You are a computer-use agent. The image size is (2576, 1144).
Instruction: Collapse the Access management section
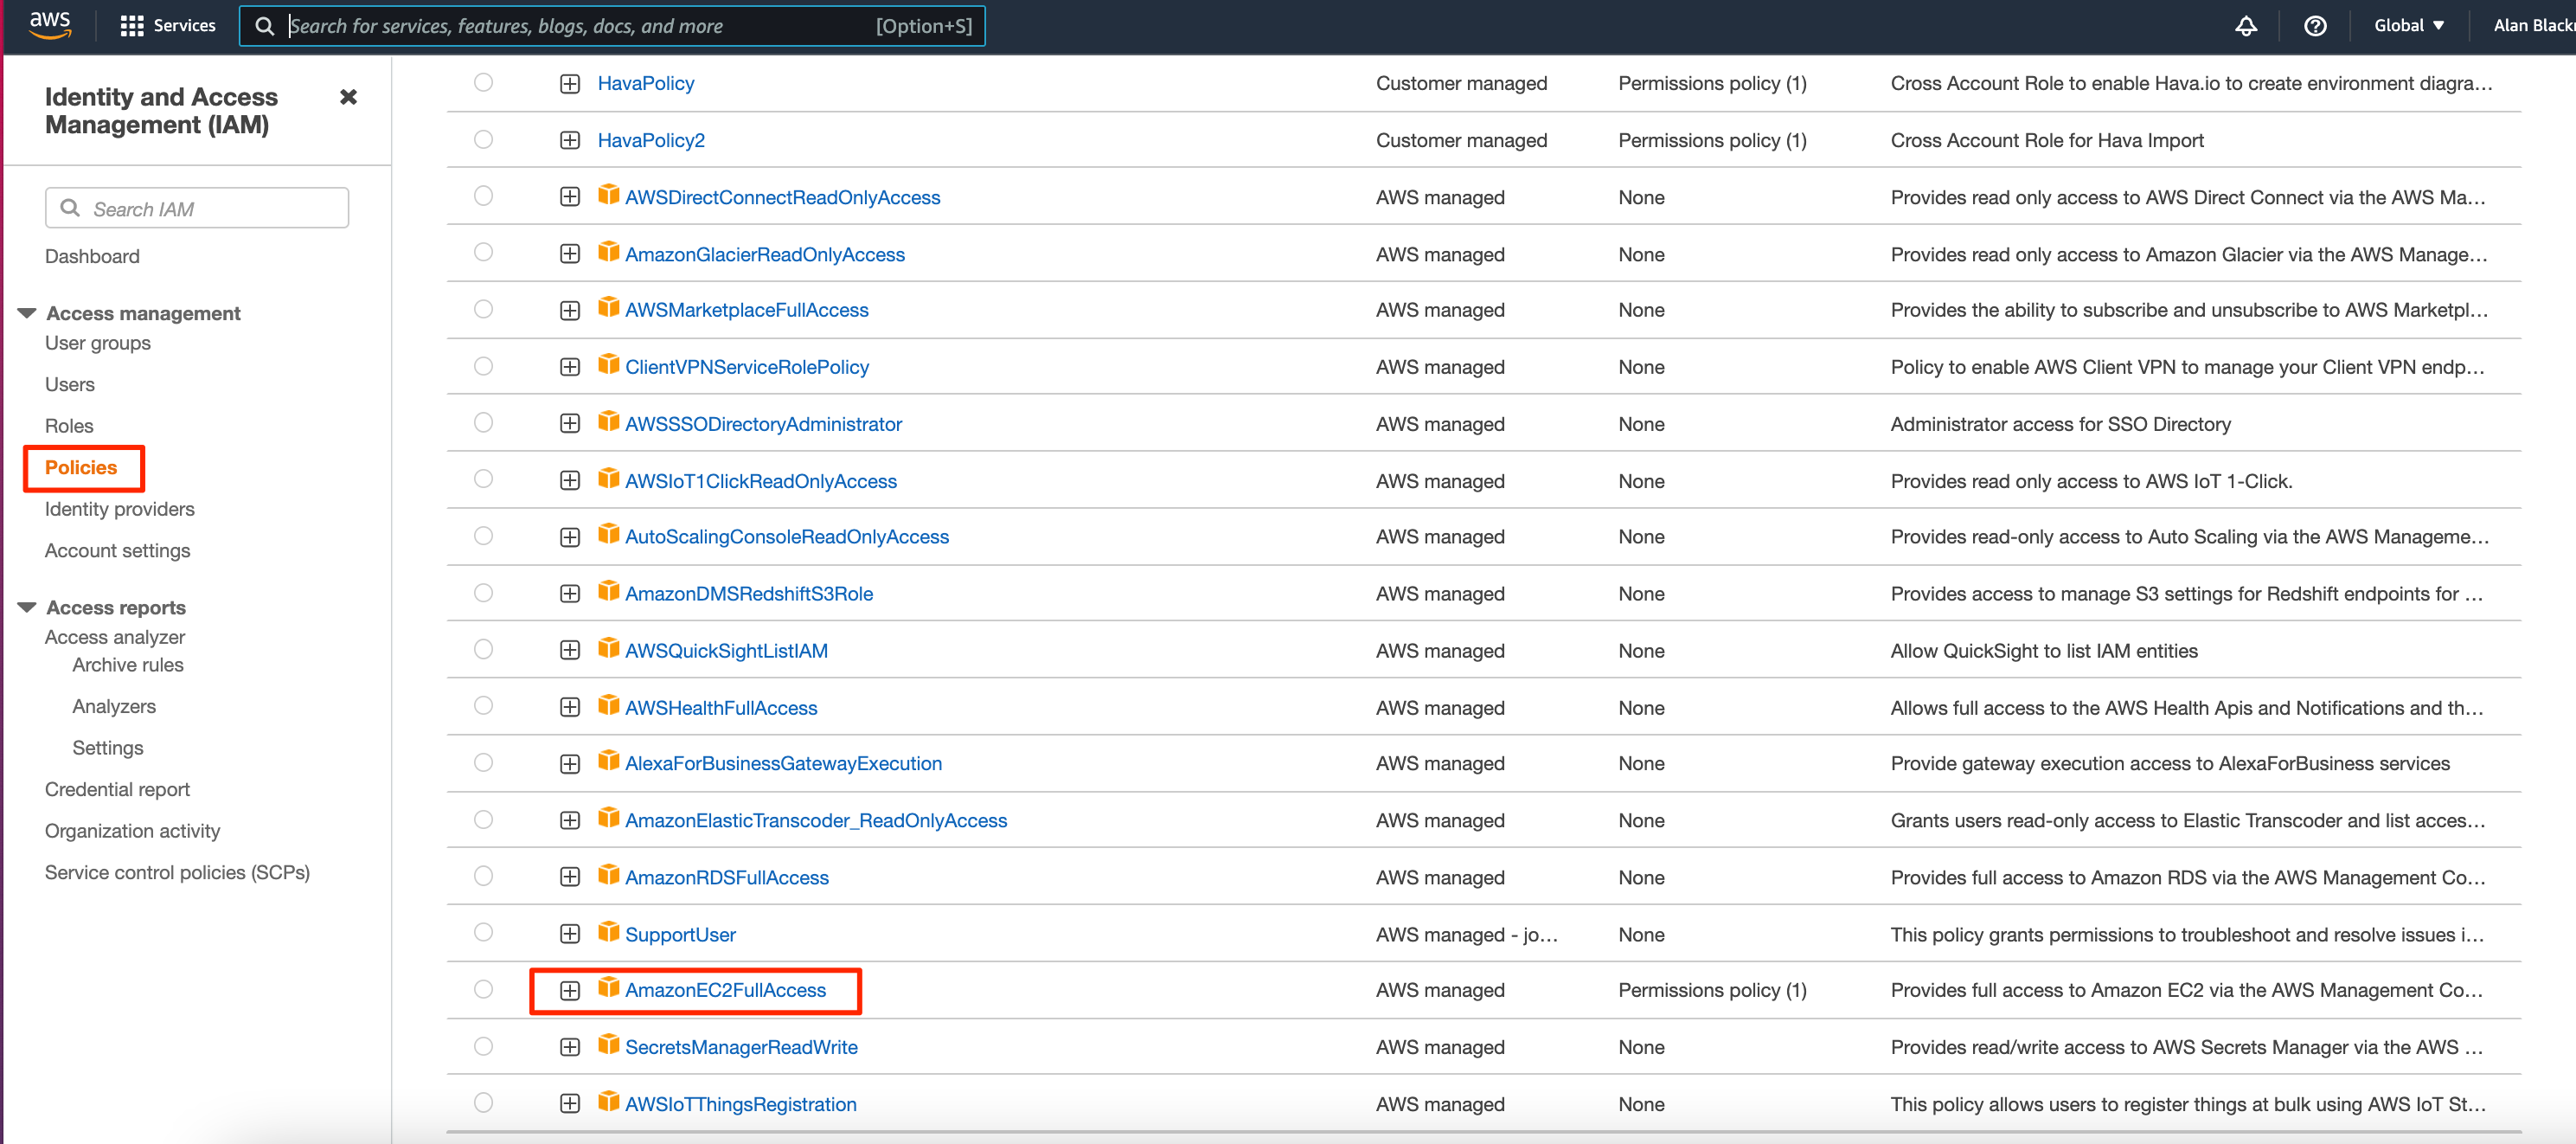click(x=25, y=312)
